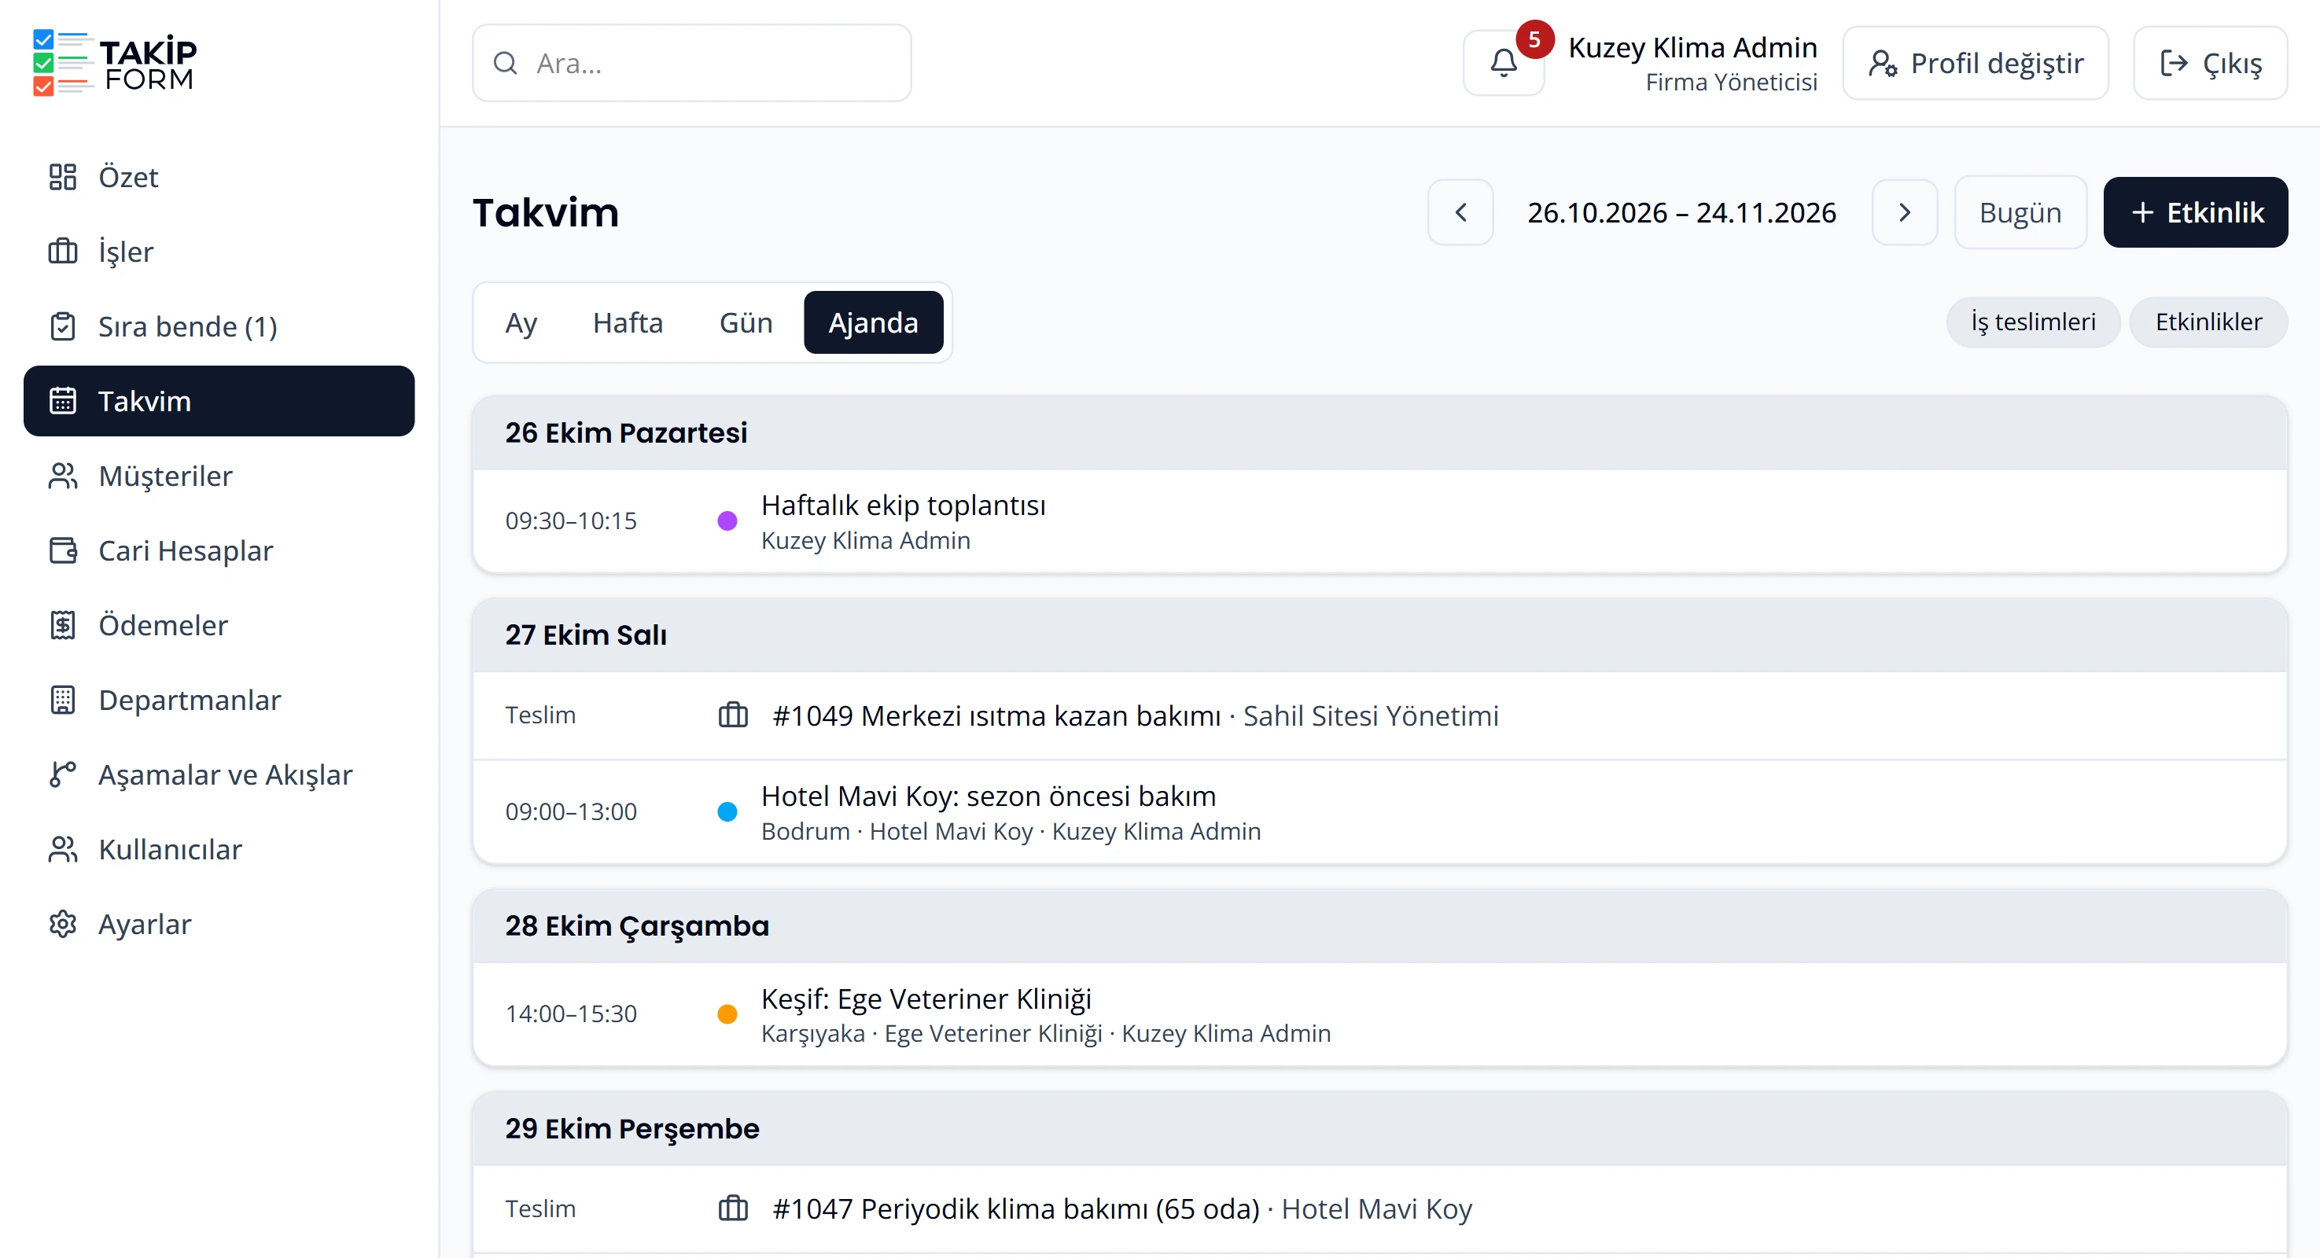
Task: Select the Ajanda view tab
Action: click(x=873, y=322)
